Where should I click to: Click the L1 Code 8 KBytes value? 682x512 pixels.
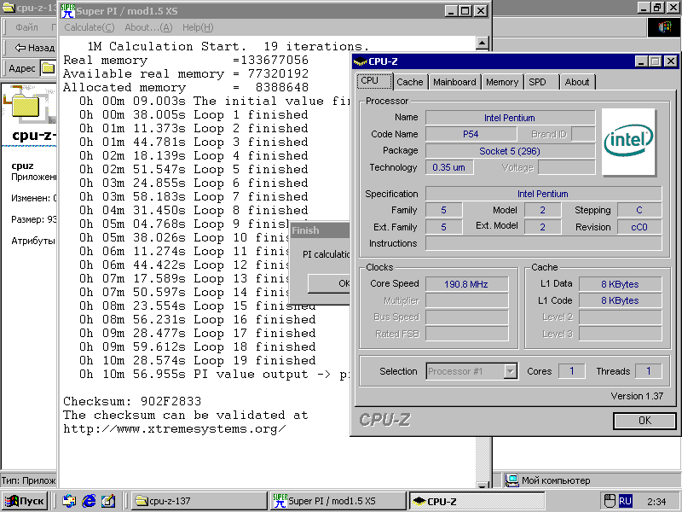click(x=620, y=301)
